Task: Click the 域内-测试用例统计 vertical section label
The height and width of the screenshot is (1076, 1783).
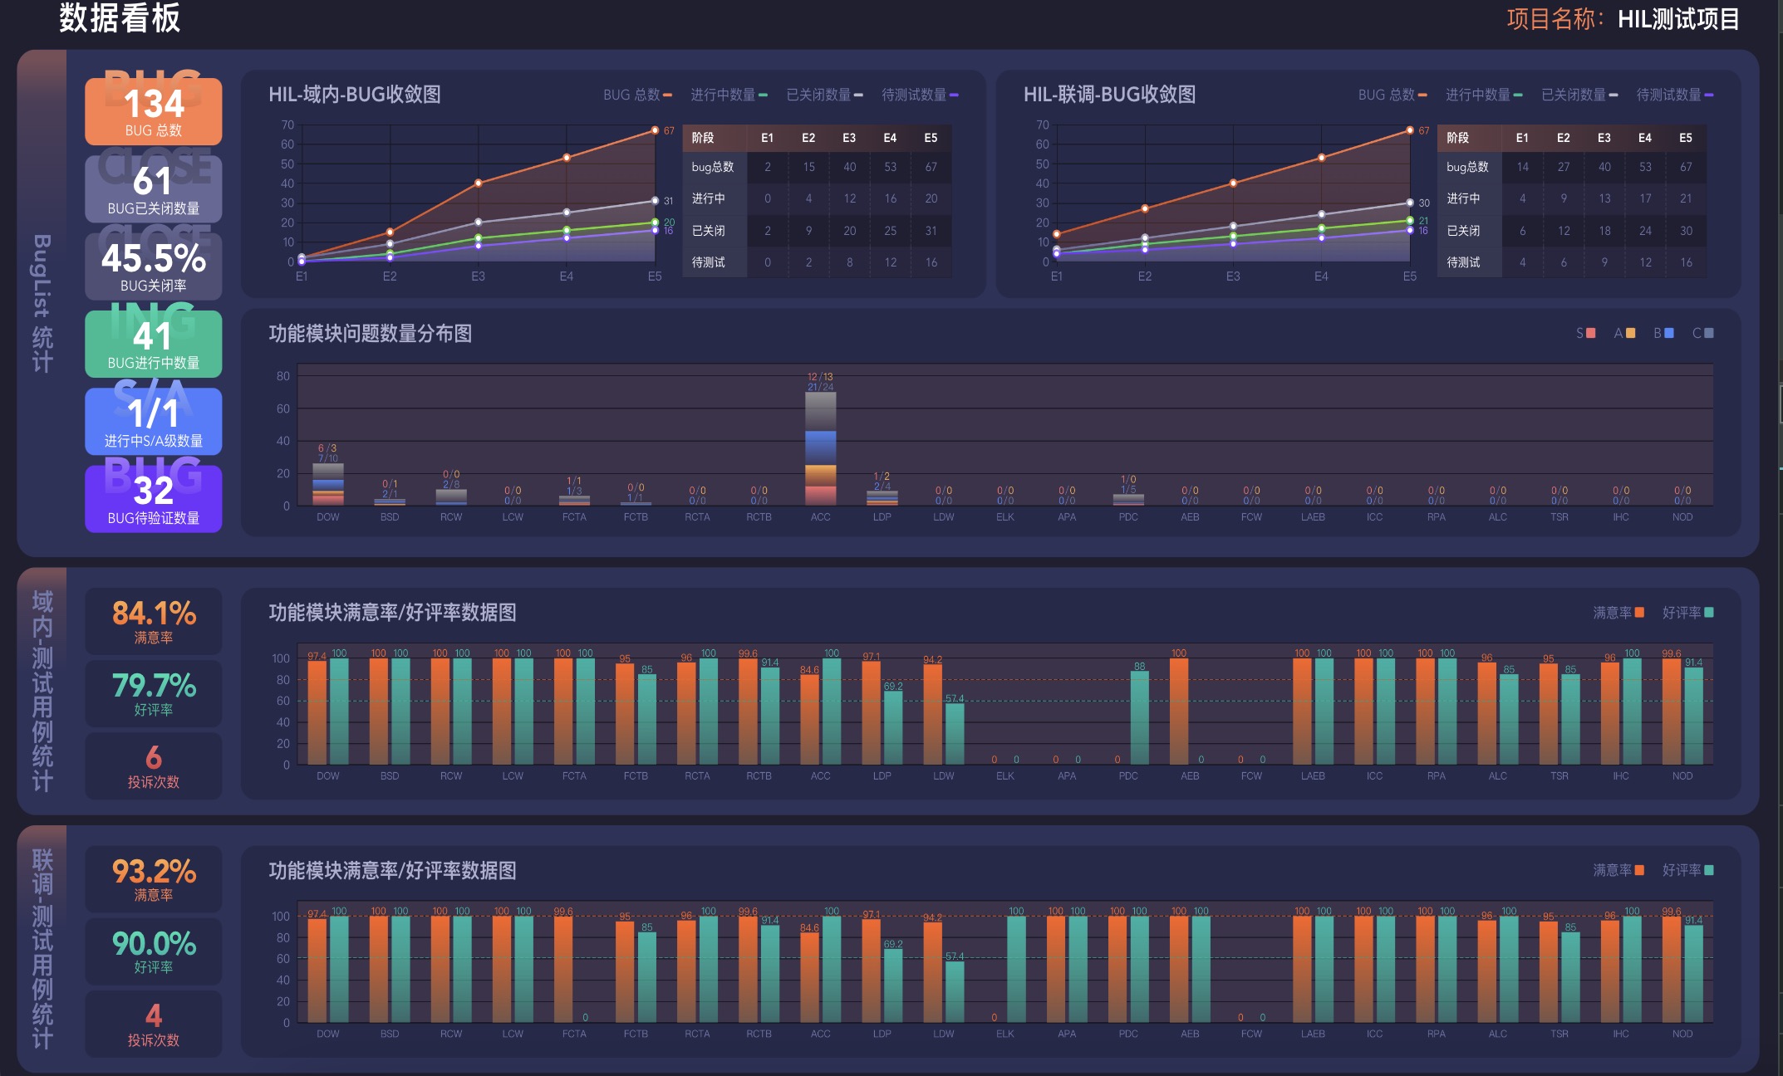Action: (x=42, y=691)
